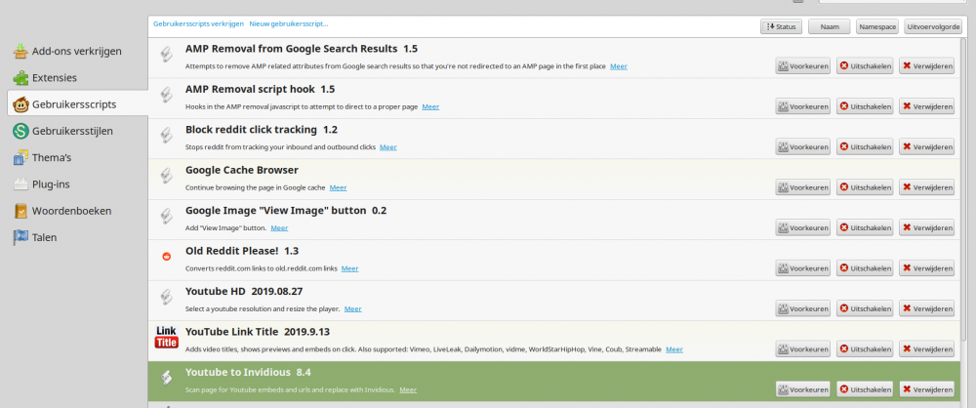Select Gebruikersscripts category
This screenshot has width=976, height=408.
(x=78, y=104)
